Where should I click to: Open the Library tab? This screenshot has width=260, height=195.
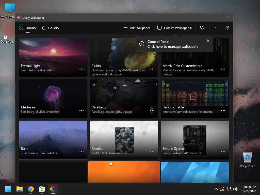click(28, 28)
